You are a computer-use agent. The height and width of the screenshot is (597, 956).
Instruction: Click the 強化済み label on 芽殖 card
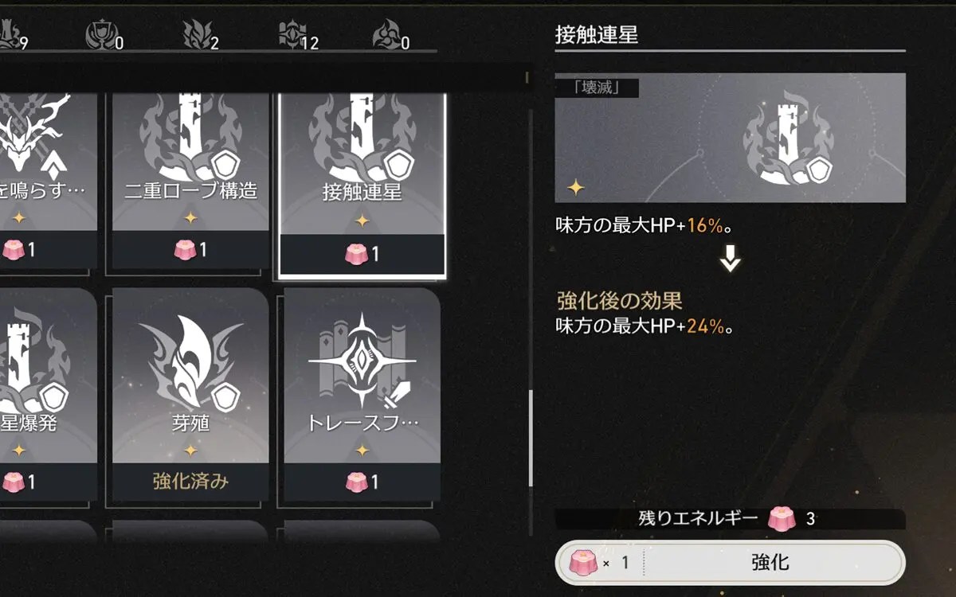pos(190,482)
